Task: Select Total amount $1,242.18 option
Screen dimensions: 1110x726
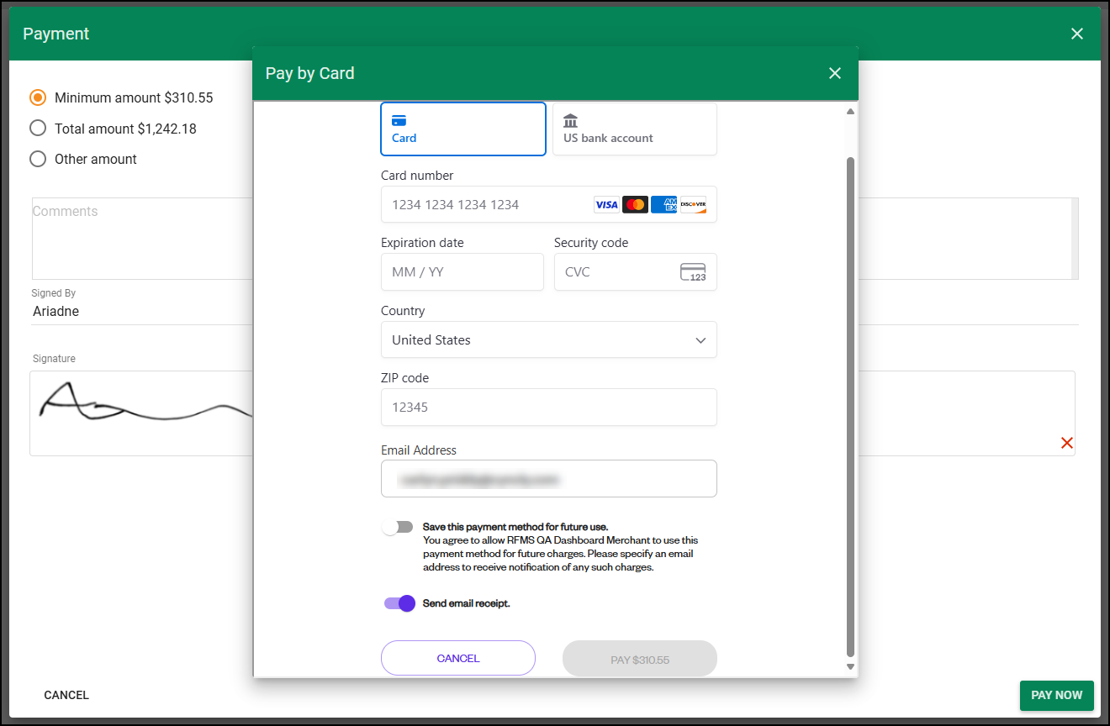Action: point(38,129)
